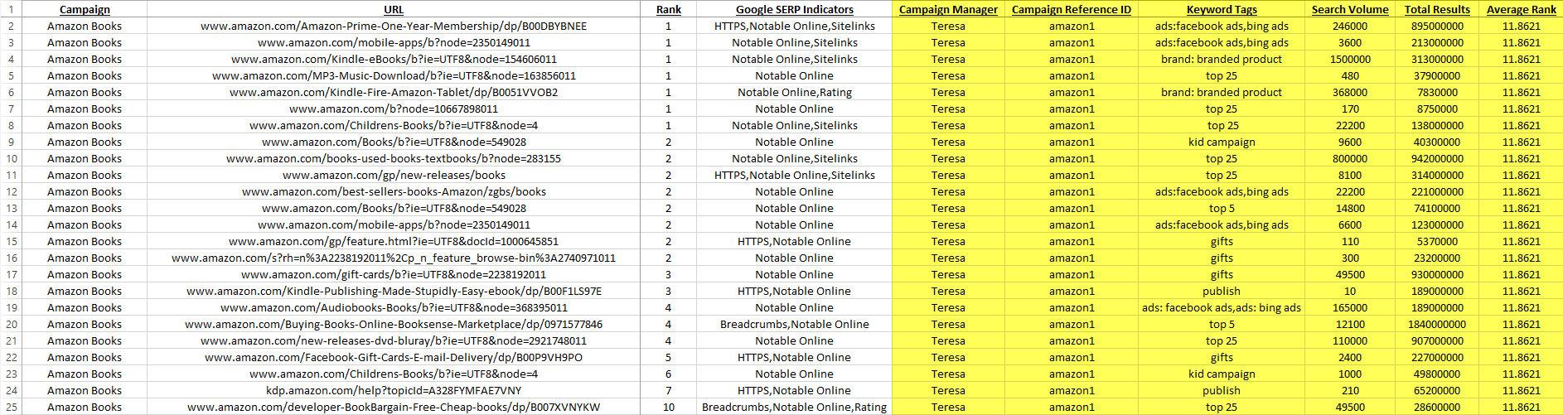Select the new-releases-dvd-bluray URL cell

pyautogui.click(x=394, y=340)
